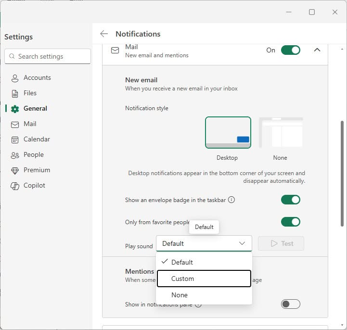347x330 pixels.
Task: Select None notification style thumbnail
Action: coord(281,132)
